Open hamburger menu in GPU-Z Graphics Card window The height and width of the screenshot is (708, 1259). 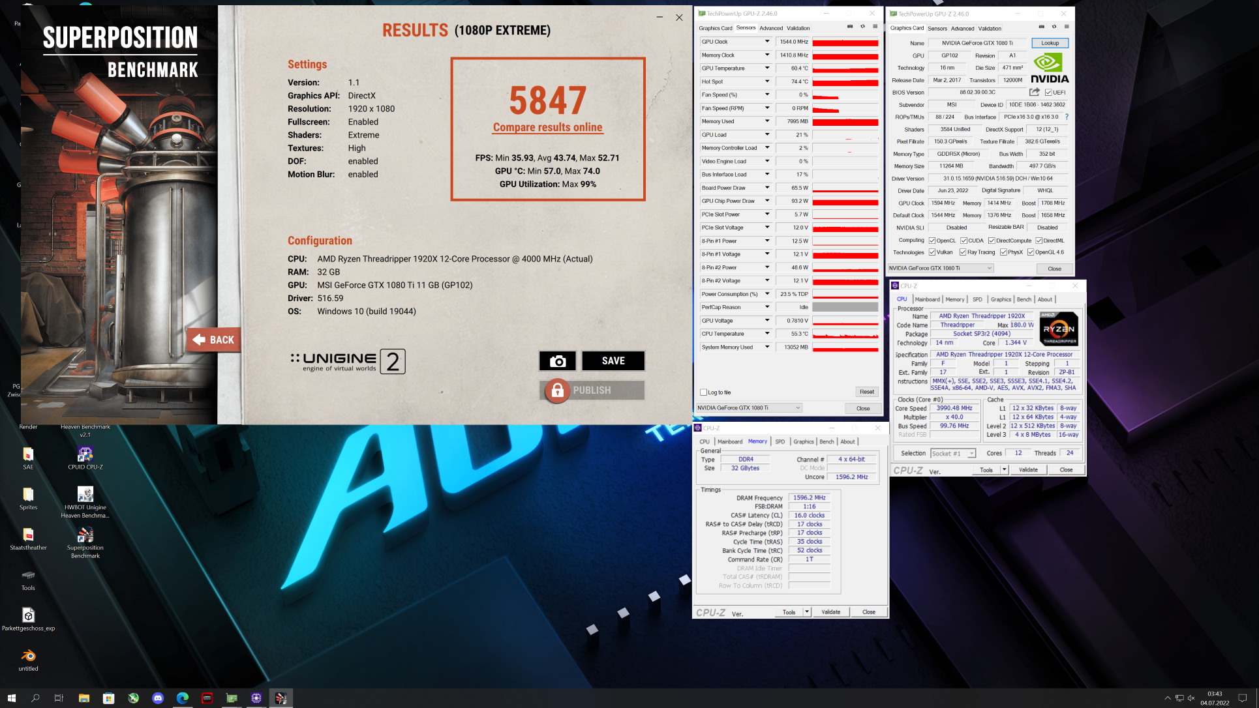point(1067,27)
